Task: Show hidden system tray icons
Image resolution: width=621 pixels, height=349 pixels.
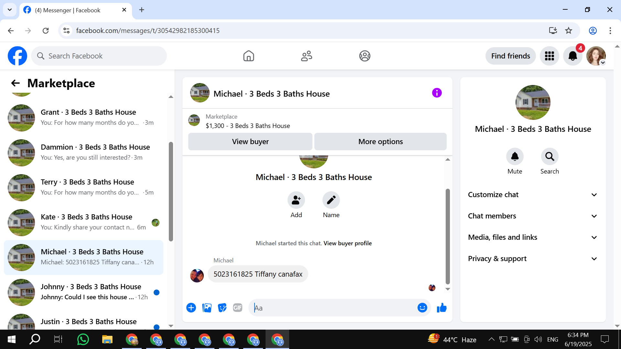Action: click(491, 339)
